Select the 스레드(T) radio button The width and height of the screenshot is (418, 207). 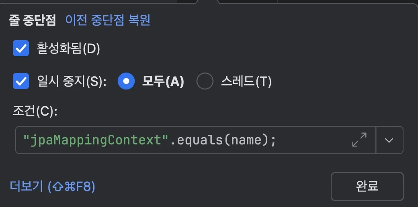coord(205,81)
